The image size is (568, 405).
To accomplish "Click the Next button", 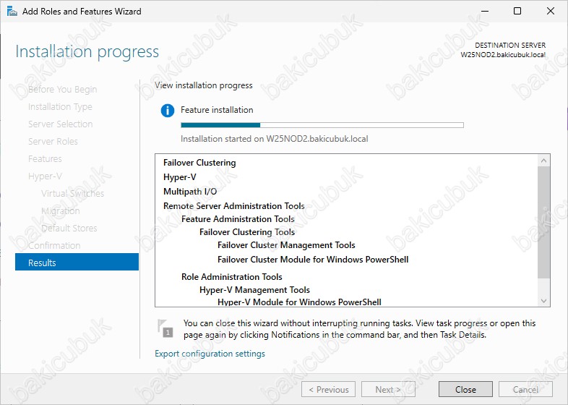I will coord(388,389).
